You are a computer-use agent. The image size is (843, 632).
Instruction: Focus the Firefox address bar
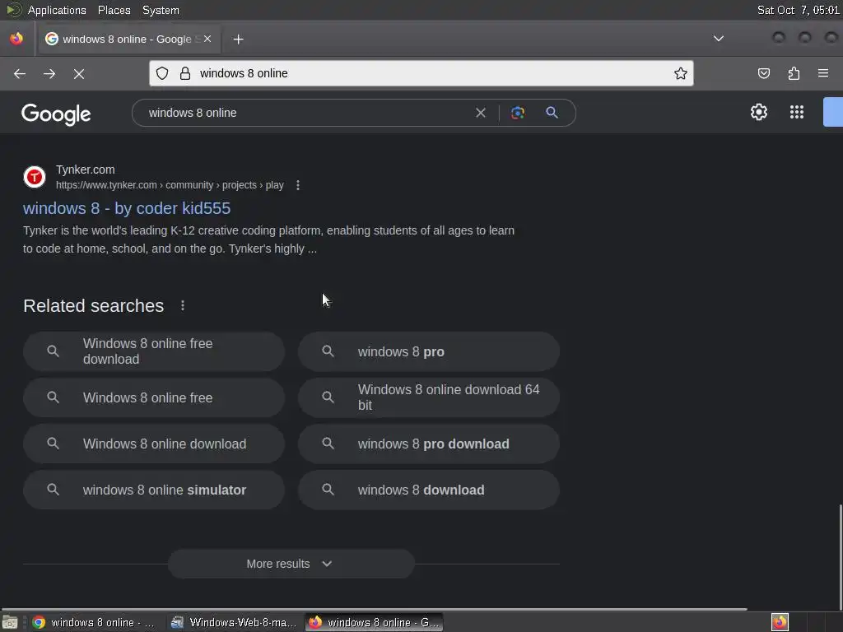click(421, 73)
